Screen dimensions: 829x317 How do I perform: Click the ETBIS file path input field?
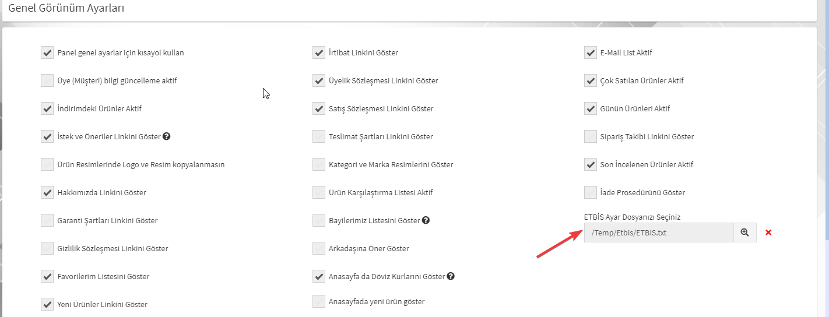click(659, 233)
